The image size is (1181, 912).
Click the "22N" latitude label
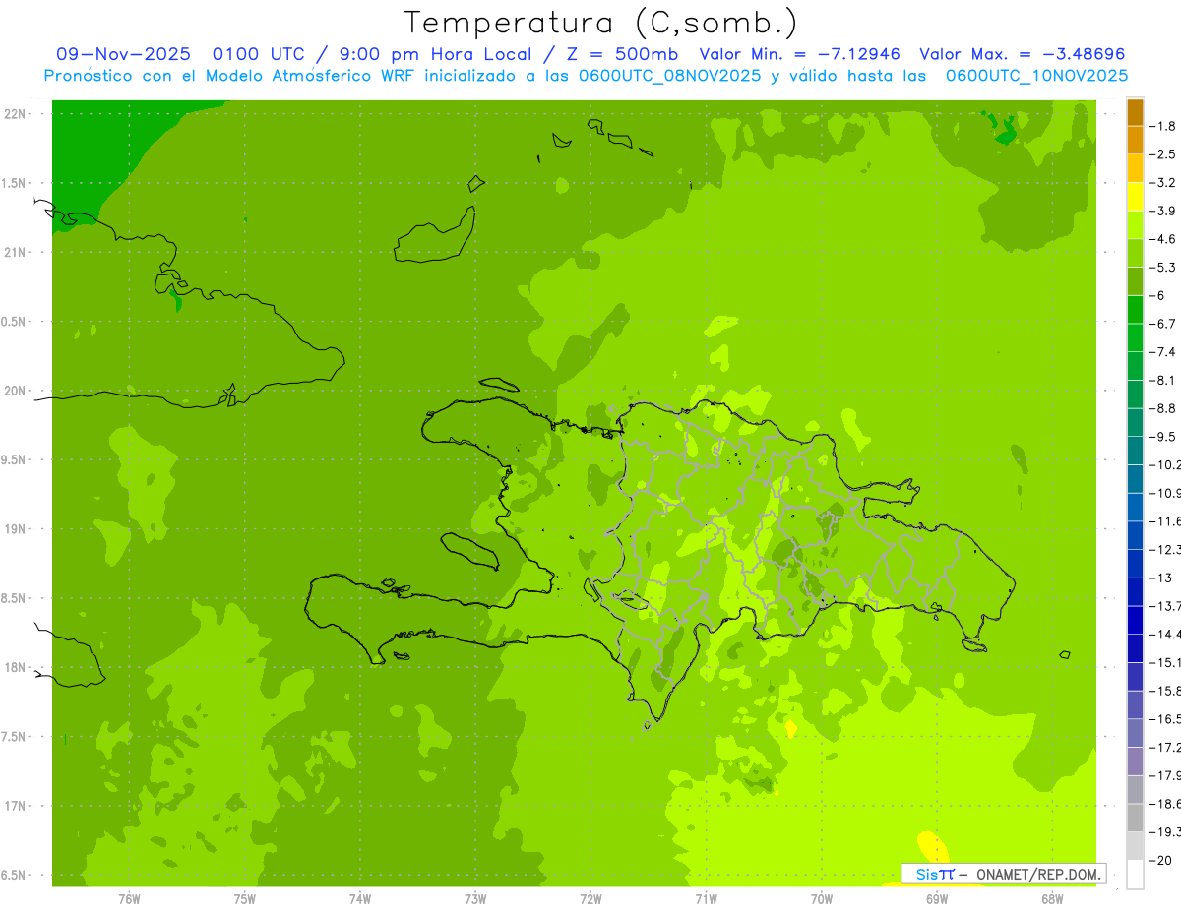(14, 114)
